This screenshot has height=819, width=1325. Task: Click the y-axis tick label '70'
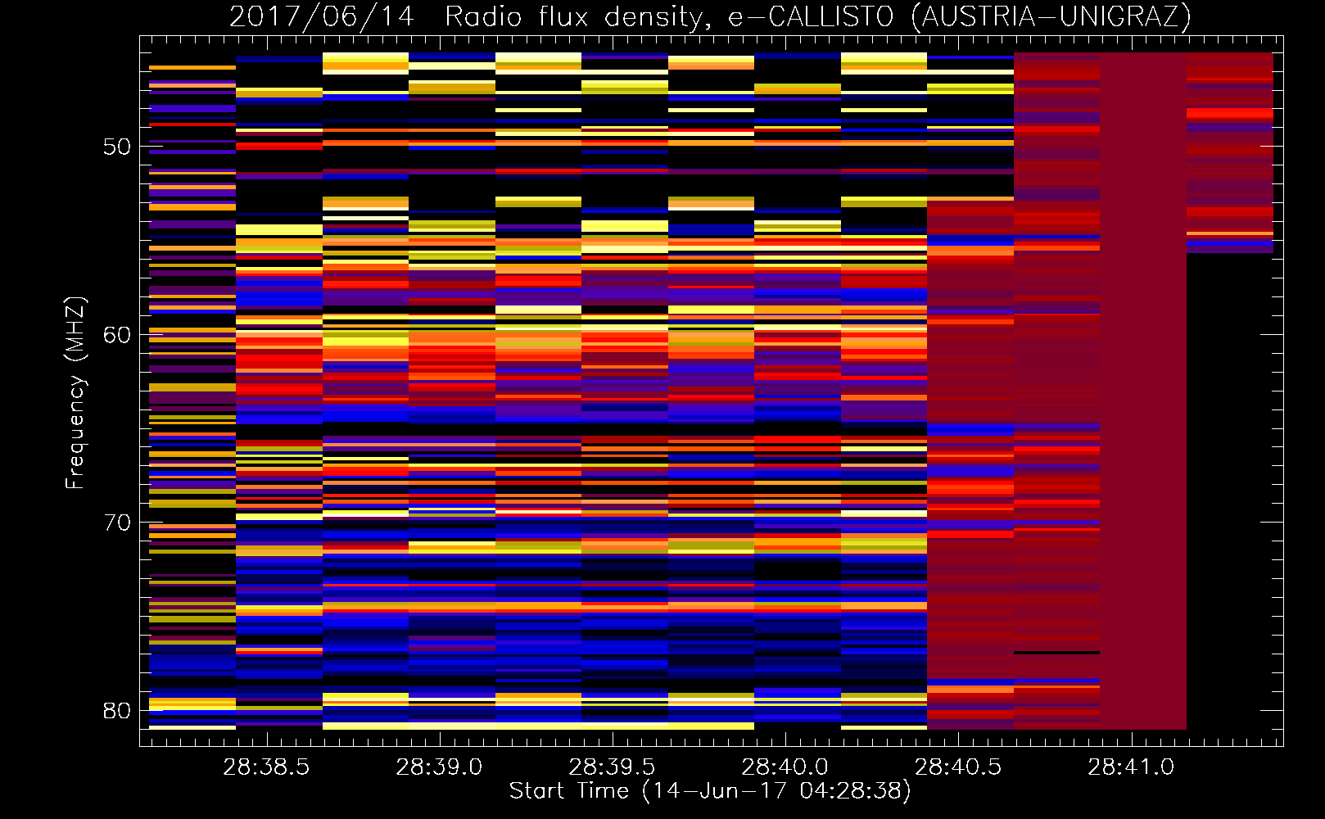point(117,523)
